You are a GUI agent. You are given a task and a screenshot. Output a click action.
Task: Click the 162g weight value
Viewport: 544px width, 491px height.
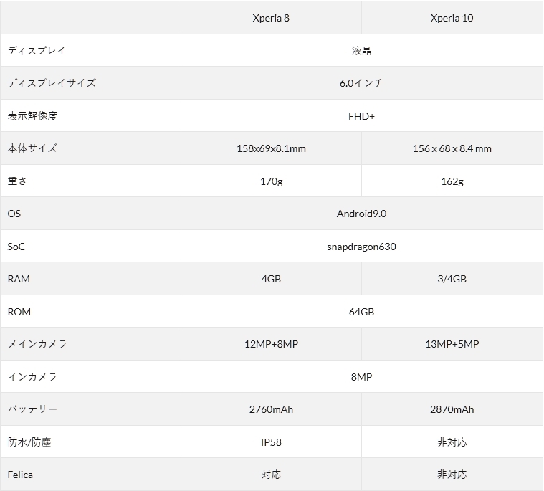(452, 181)
